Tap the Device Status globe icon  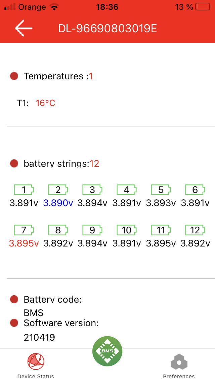(36, 361)
